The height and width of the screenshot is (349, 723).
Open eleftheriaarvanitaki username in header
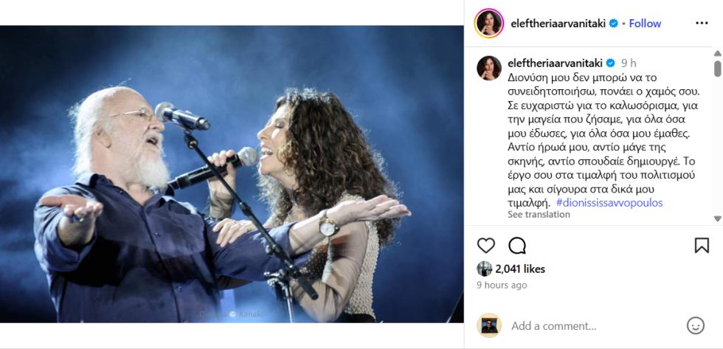(558, 24)
